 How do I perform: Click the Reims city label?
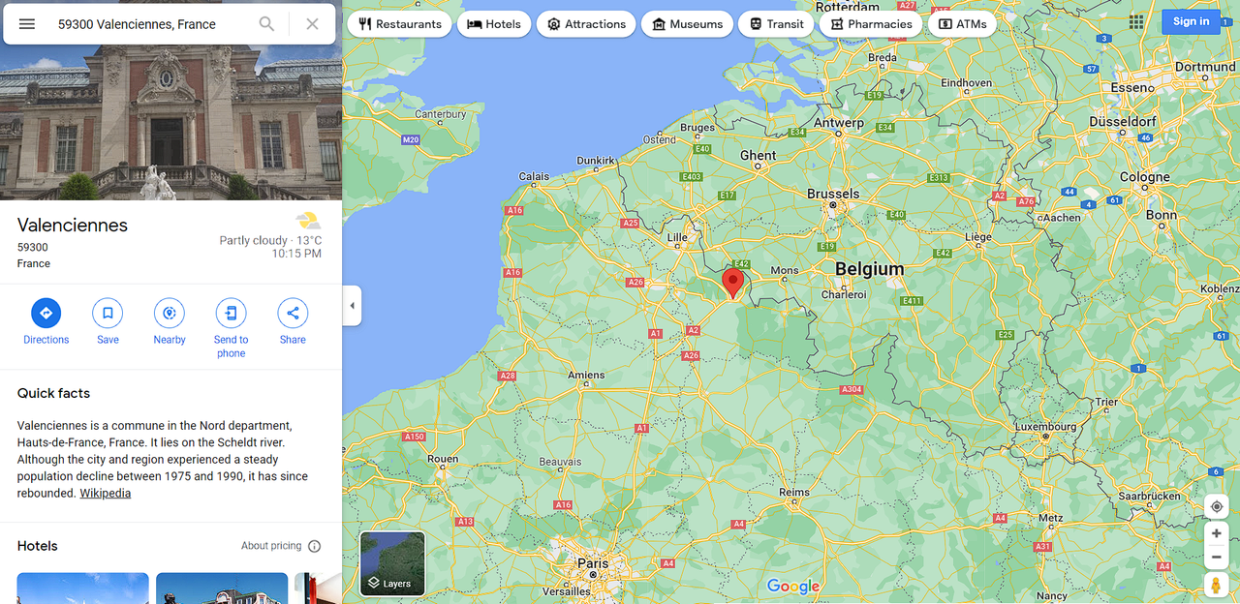click(x=794, y=492)
